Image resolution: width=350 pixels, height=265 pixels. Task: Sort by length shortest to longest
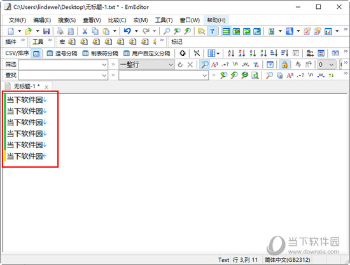pyautogui.click(x=274, y=53)
